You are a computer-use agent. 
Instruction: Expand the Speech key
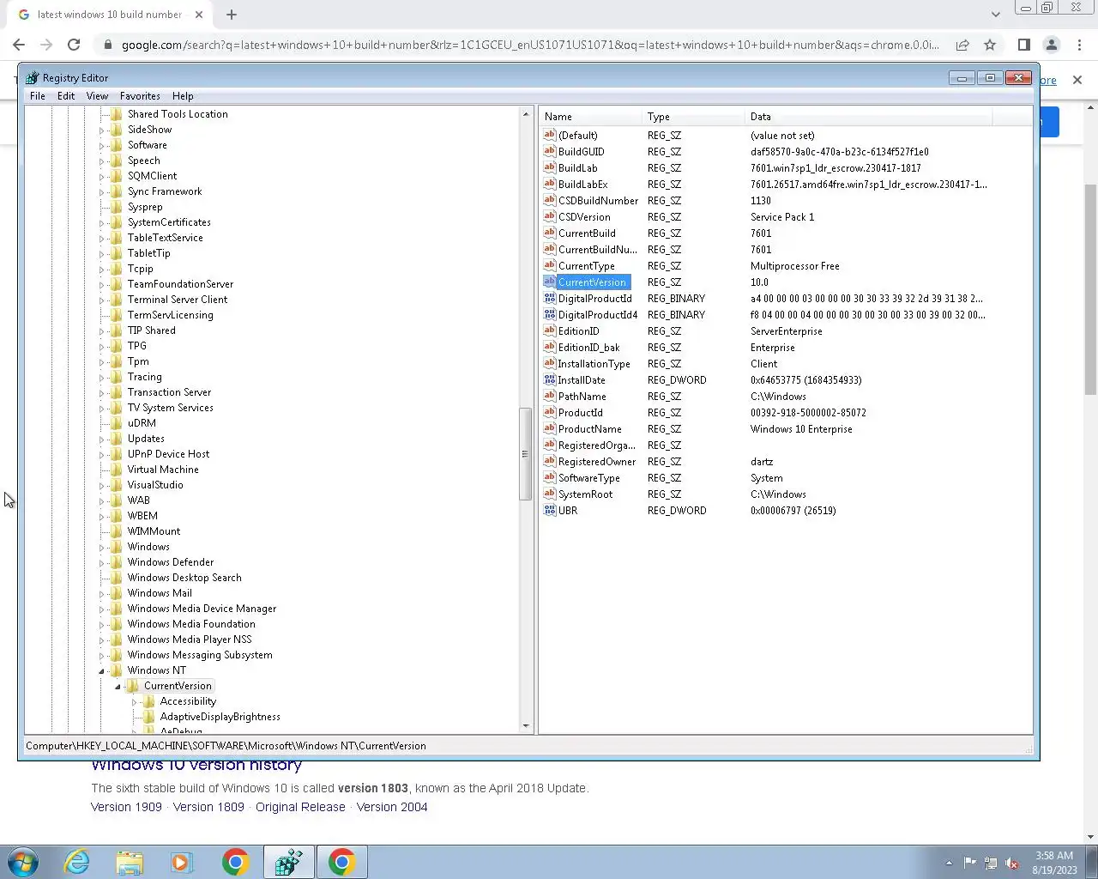[101, 161]
